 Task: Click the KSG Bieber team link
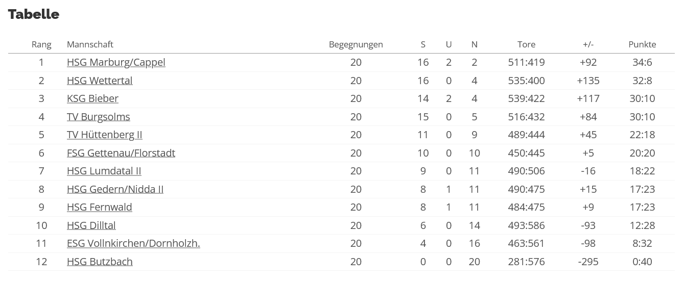92,98
